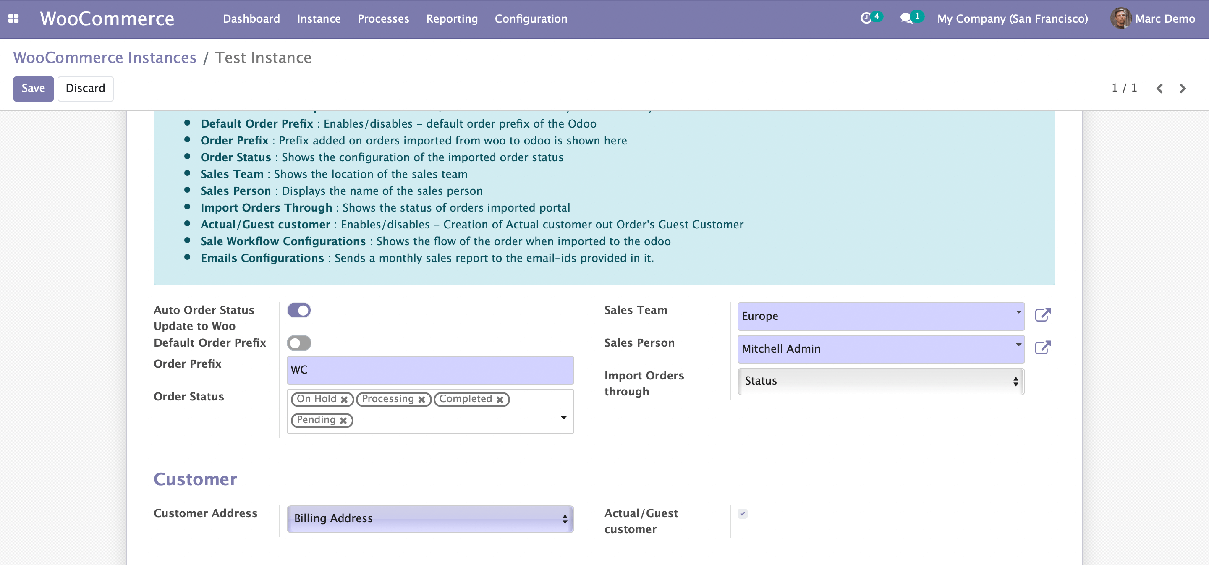Viewport: 1209px width, 565px height.
Task: Enable Default Order Prefix
Action: pyautogui.click(x=299, y=343)
